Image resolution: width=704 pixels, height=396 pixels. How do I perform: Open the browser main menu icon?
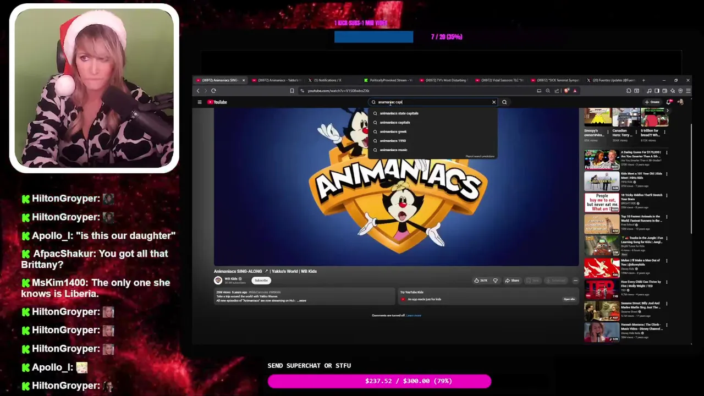(688, 91)
